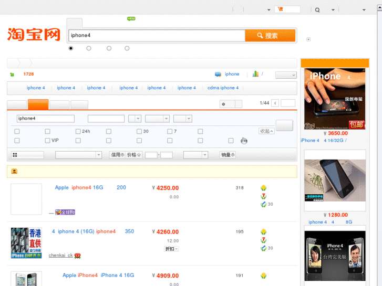Click the 7-day badge icon in 4250.00 row
The height and width of the screenshot is (286, 382).
coord(263,196)
